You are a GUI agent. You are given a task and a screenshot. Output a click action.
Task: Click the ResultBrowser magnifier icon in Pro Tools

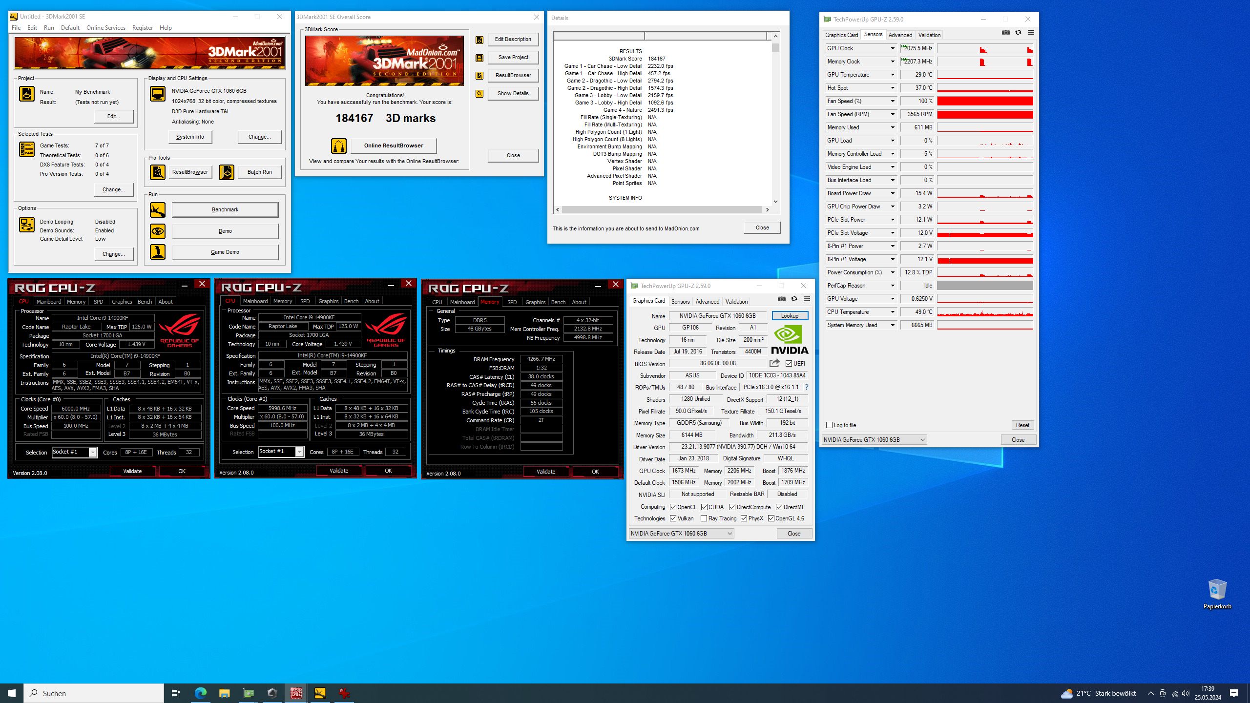pyautogui.click(x=157, y=172)
